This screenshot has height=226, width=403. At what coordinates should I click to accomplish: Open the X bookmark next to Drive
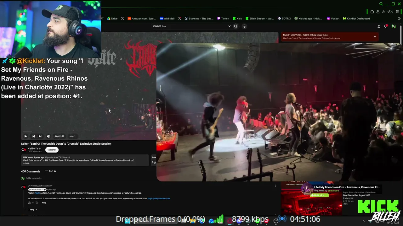(122, 19)
